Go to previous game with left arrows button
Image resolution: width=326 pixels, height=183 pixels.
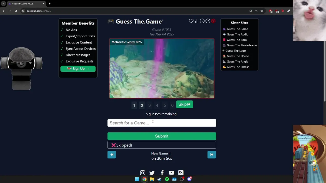pos(112,155)
